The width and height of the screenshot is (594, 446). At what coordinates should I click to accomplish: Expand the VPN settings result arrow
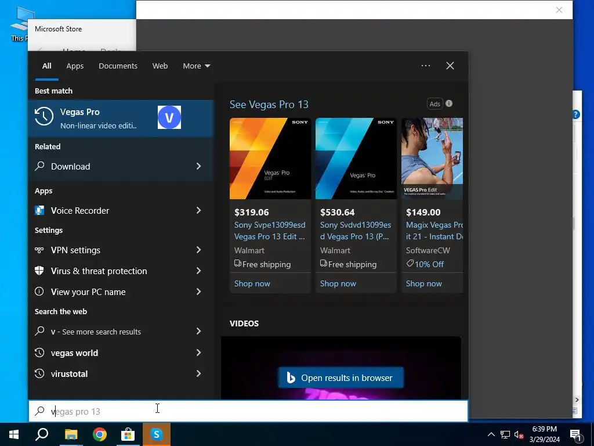tap(198, 250)
